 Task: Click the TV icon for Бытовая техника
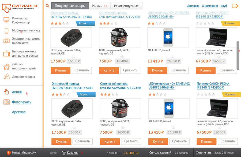click(x=6, y=53)
